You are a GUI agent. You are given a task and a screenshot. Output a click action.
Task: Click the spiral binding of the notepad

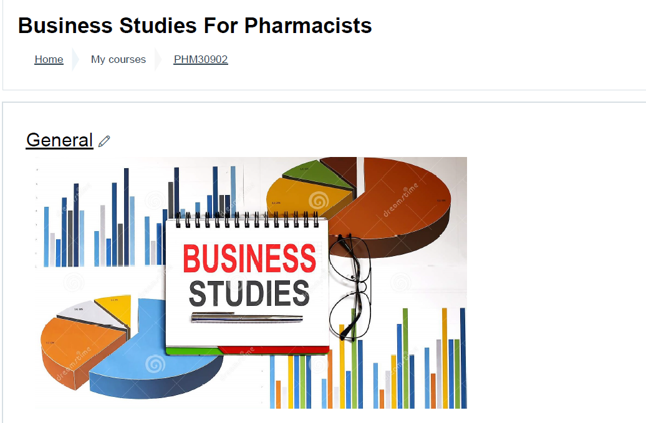point(247,220)
